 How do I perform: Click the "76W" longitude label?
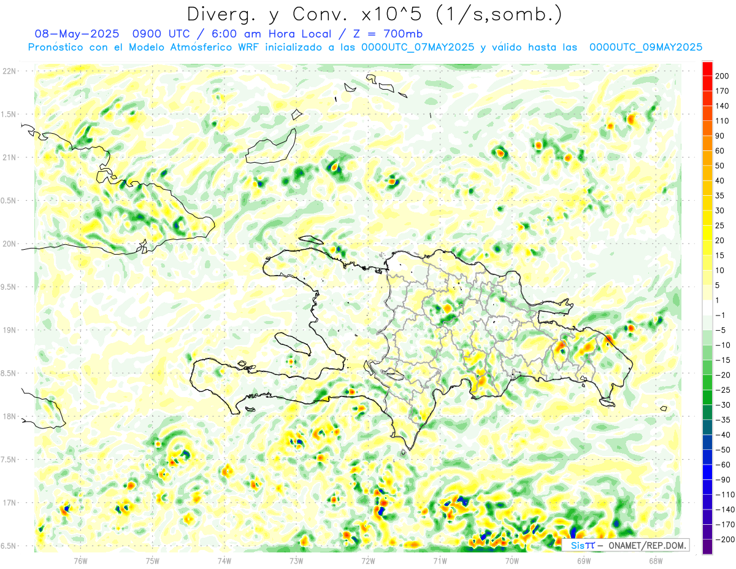[80, 560]
